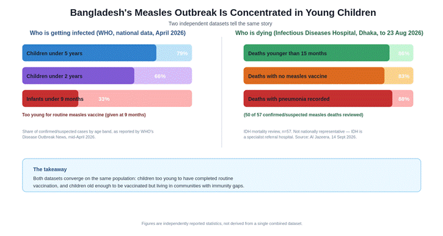Select the purple 'Children under 2 years' bar
The width and height of the screenshot is (443, 236).
(78, 76)
